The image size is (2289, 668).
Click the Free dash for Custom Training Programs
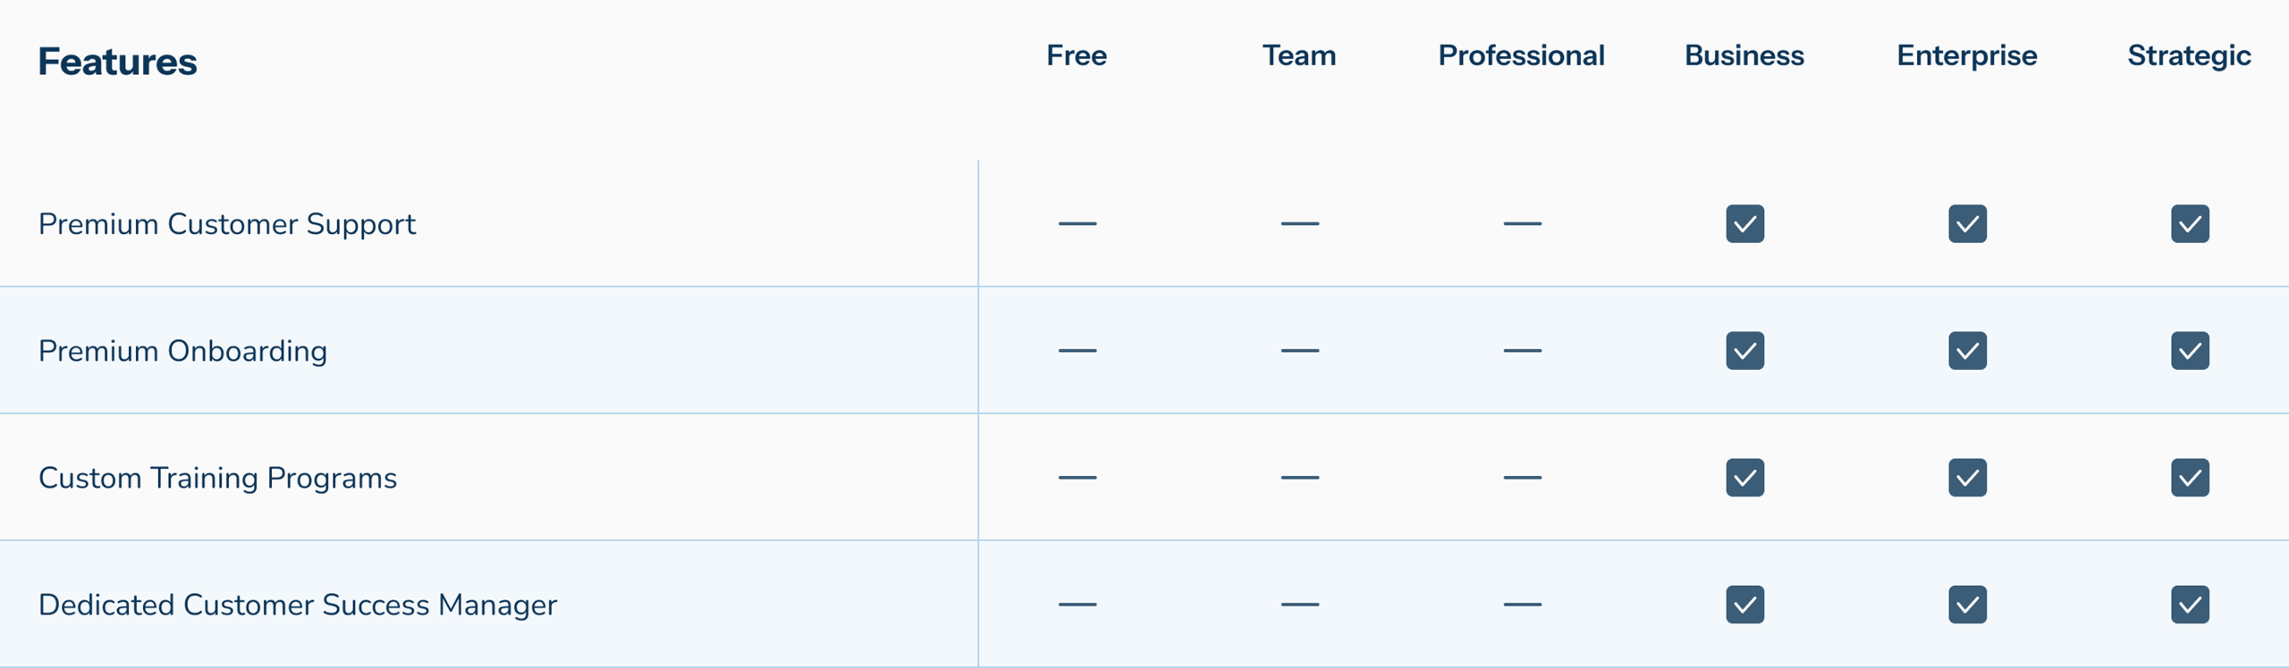tap(1077, 478)
